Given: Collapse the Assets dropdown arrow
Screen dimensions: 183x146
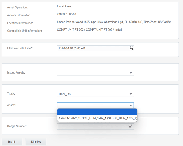Looking at the screenshot, I should point(131,105).
